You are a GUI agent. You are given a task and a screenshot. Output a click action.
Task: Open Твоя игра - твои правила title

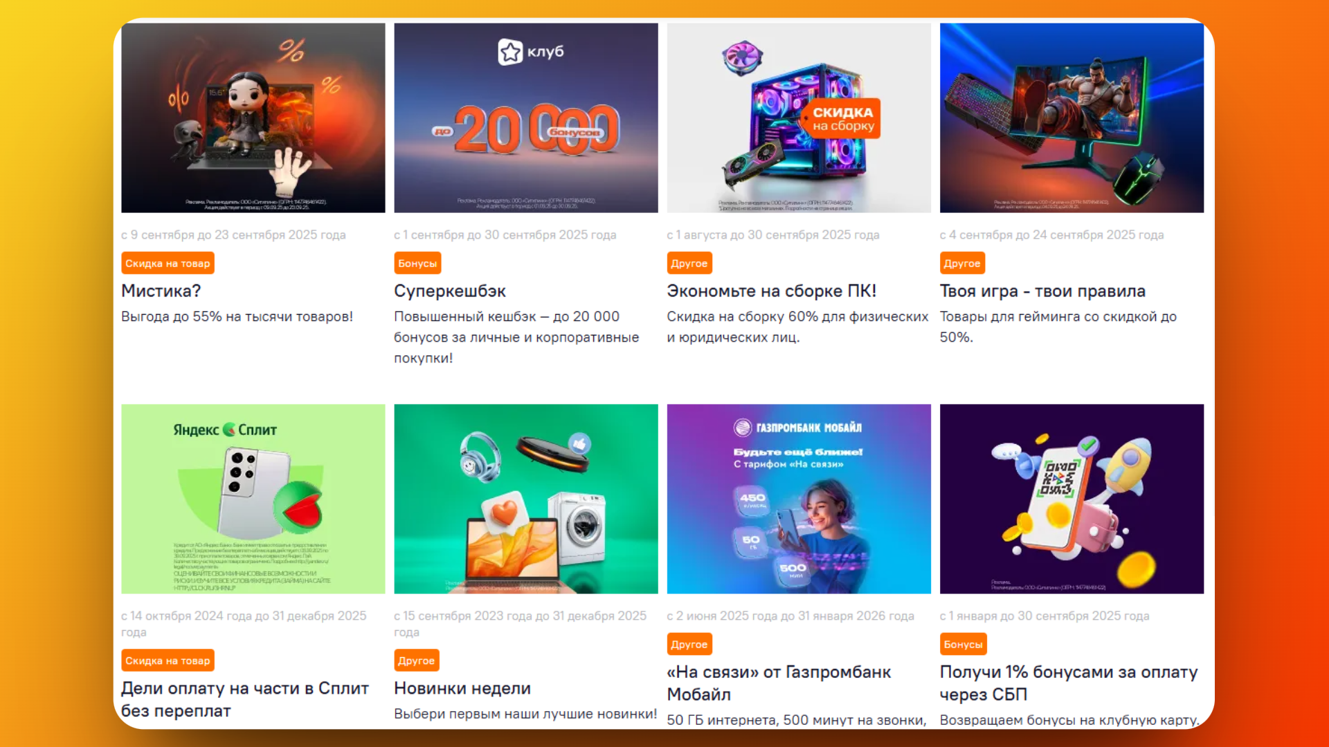(x=1042, y=291)
